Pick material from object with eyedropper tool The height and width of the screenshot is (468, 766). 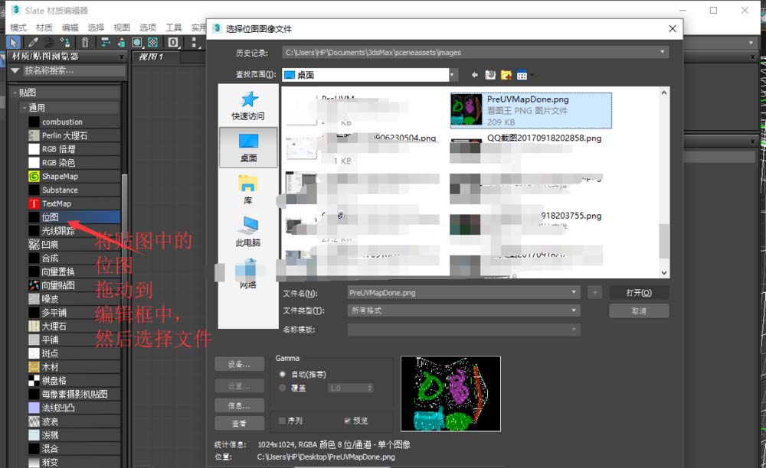coord(33,42)
